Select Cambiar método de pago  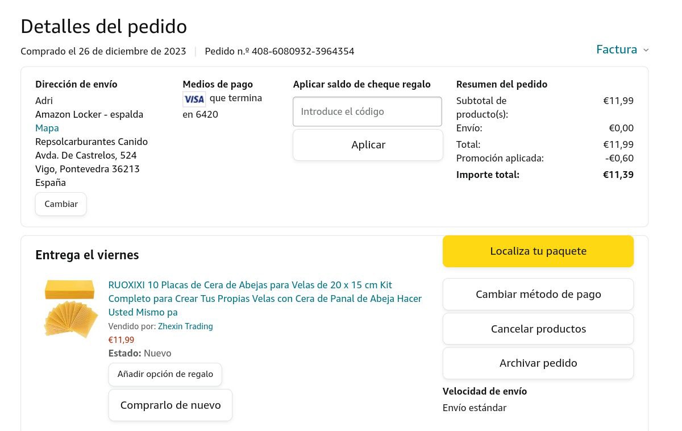coord(538,295)
